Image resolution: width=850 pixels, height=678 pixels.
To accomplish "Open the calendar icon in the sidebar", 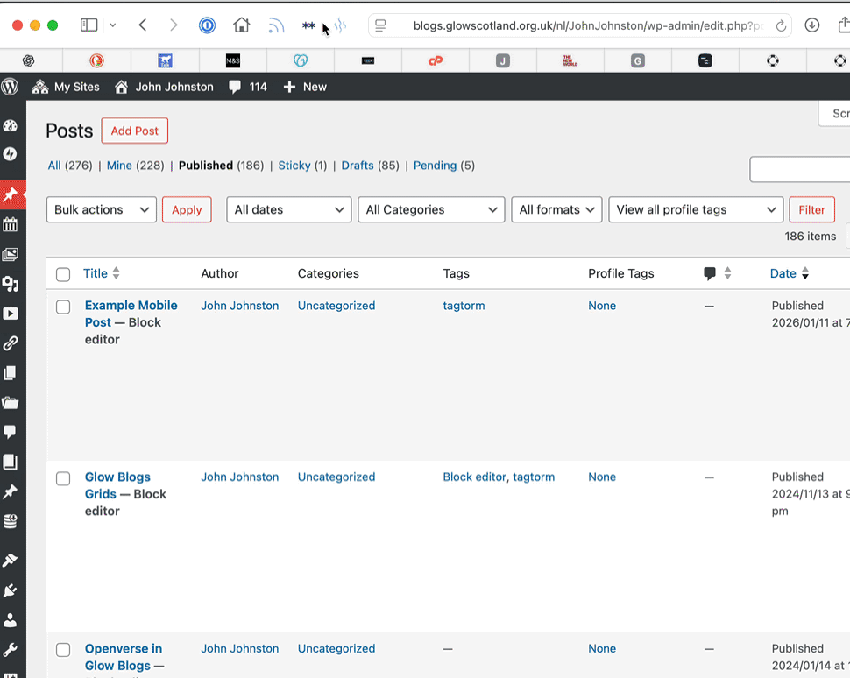I will coord(11,224).
